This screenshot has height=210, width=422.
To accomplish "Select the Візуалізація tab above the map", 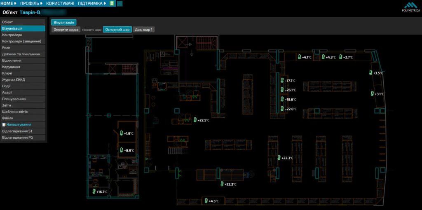I will 64,22.
